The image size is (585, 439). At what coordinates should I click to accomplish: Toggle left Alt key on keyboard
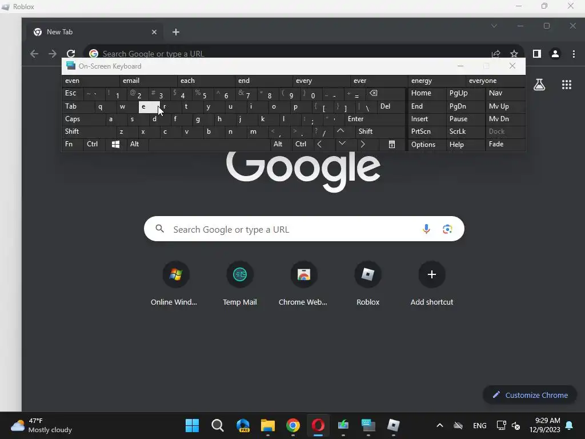[x=137, y=144]
